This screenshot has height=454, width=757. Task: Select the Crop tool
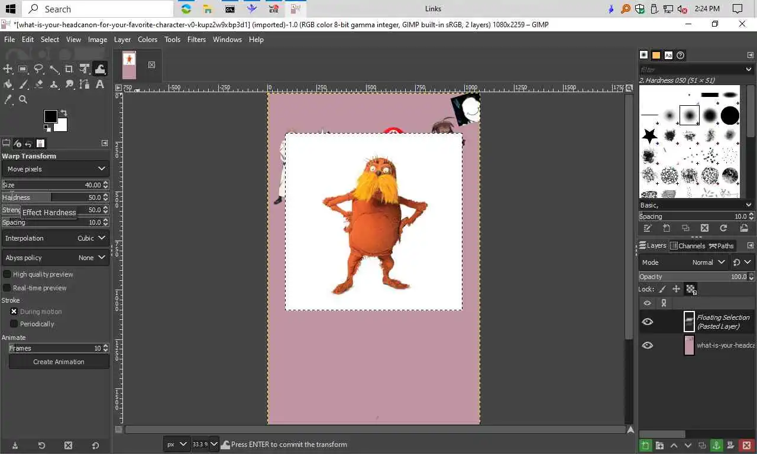(69, 69)
